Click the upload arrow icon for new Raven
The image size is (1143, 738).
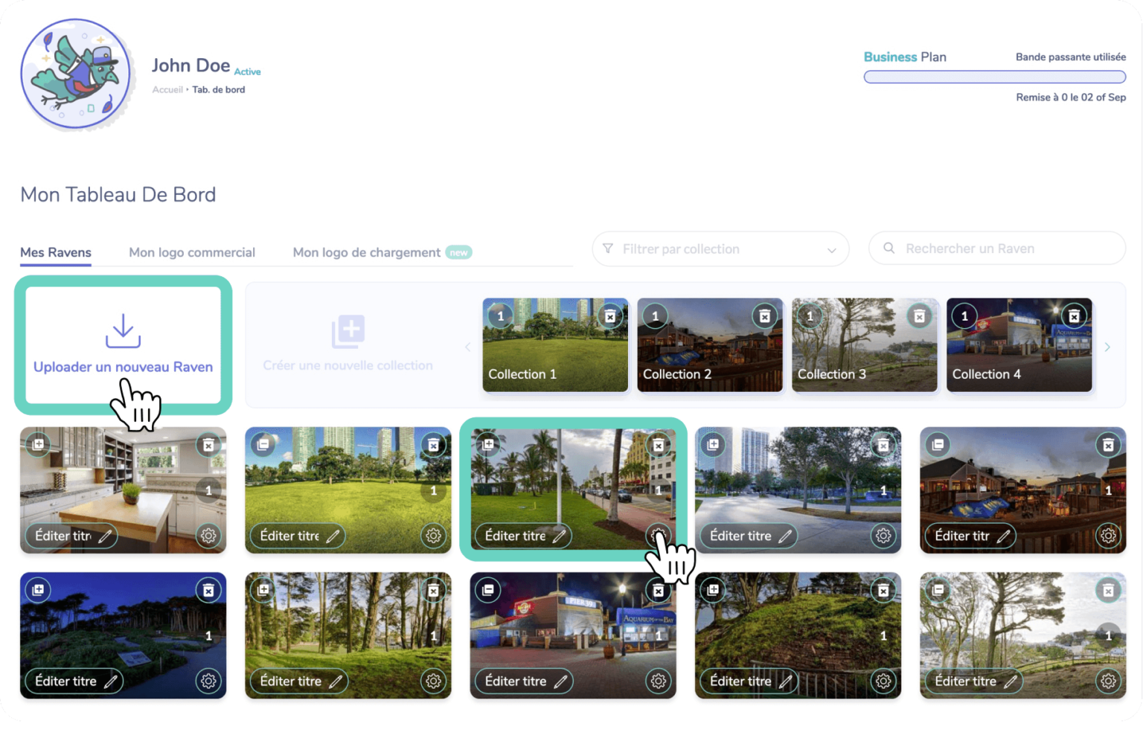pos(123,331)
